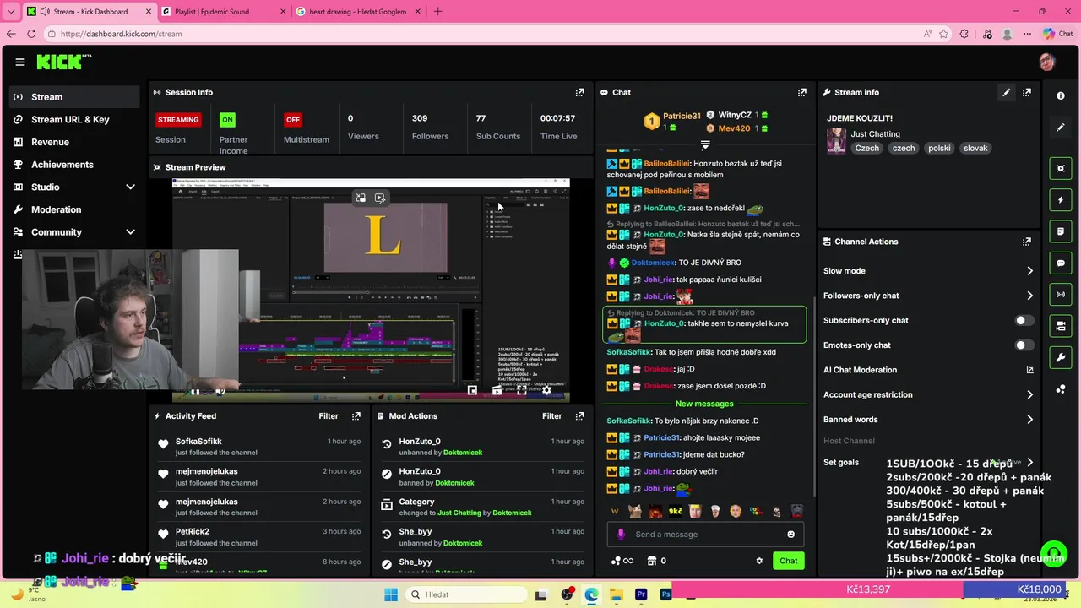Image resolution: width=1081 pixels, height=608 pixels.
Task: Click the New messages indicator in chat
Action: [x=704, y=404]
